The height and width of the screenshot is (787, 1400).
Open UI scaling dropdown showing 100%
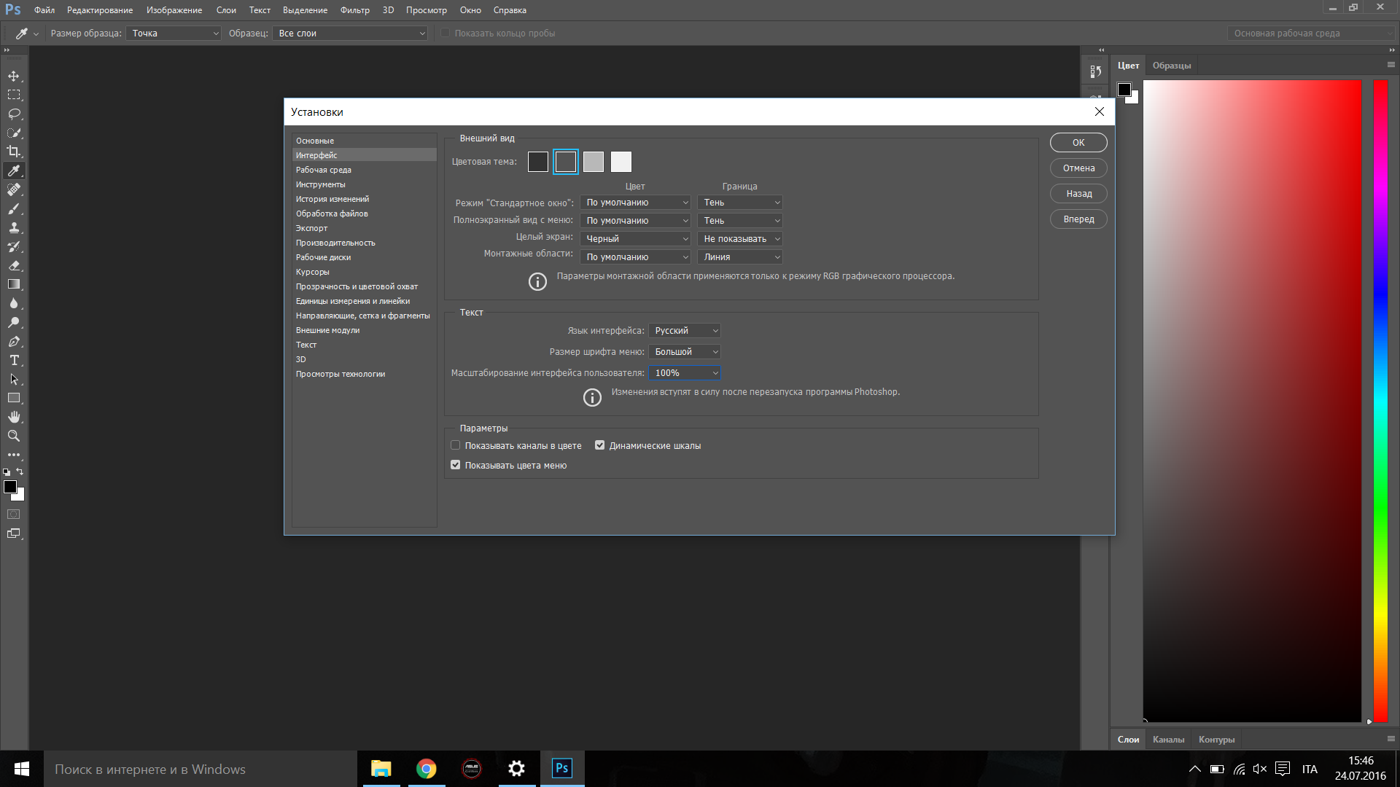(685, 373)
